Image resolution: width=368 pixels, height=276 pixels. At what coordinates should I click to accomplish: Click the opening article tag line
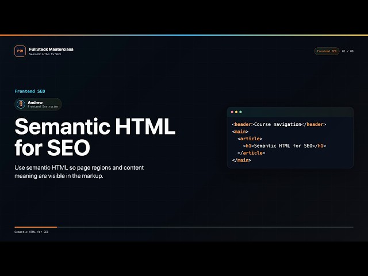tap(250, 139)
